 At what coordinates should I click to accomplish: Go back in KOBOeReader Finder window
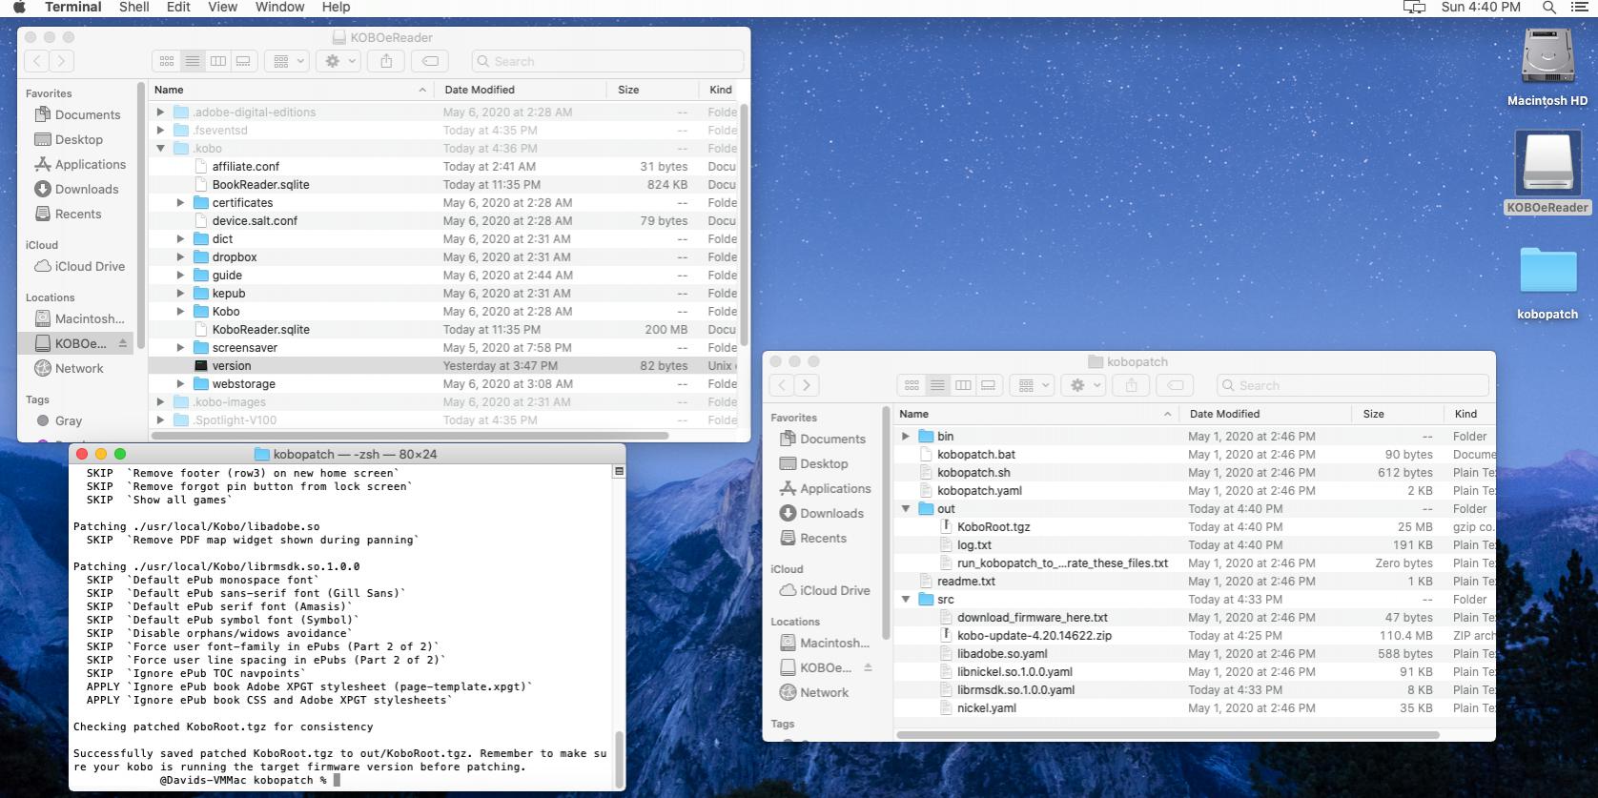point(37,61)
